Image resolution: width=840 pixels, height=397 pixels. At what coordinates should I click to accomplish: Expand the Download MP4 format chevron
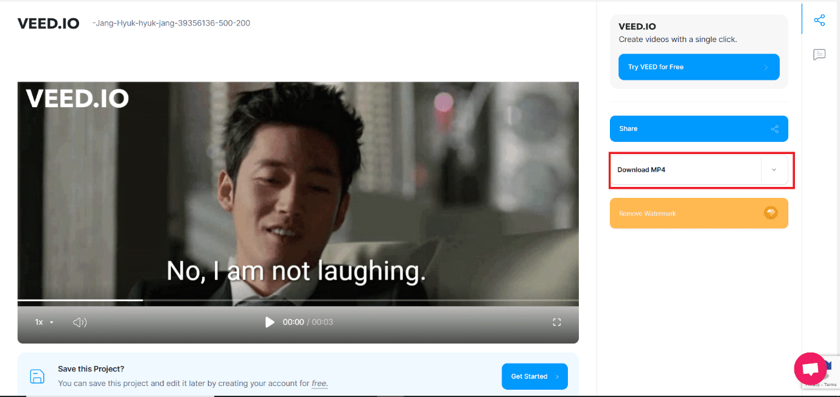coord(774,170)
